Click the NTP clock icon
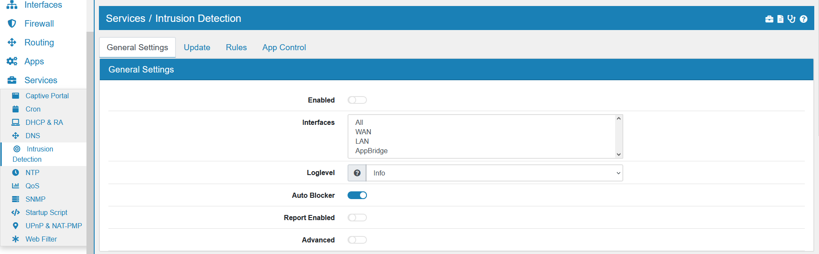Image resolution: width=819 pixels, height=254 pixels. [x=15, y=172]
